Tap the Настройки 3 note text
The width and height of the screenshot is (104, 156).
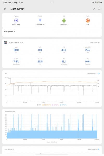[9, 31]
